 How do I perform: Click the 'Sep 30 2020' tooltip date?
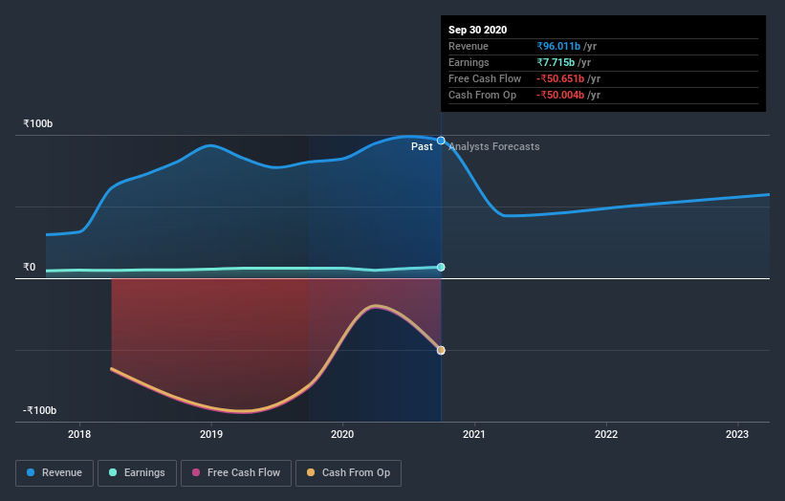point(478,30)
